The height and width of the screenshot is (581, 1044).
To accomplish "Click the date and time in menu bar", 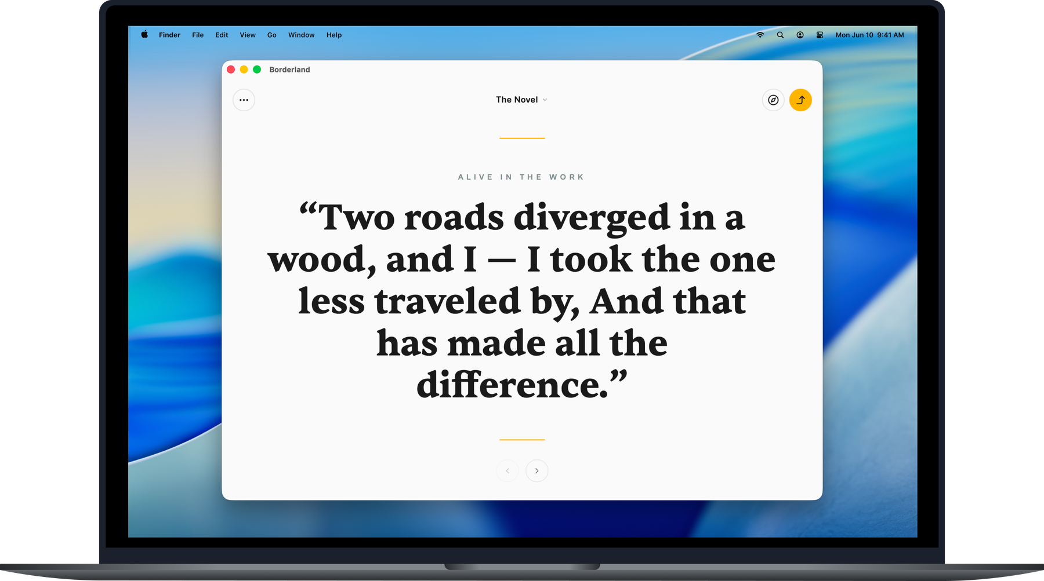I will [869, 35].
